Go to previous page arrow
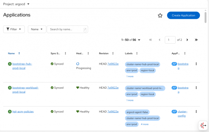 point(160,40)
